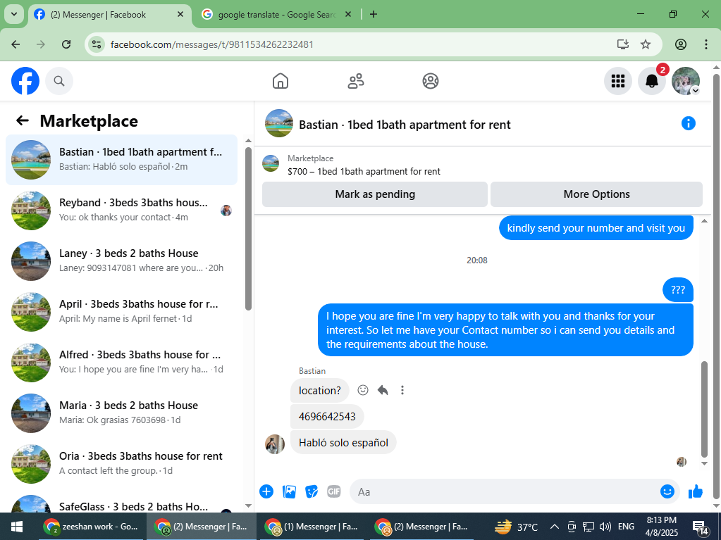Open more options for 'location?' message
Viewport: 721px width, 540px height.
tap(402, 390)
